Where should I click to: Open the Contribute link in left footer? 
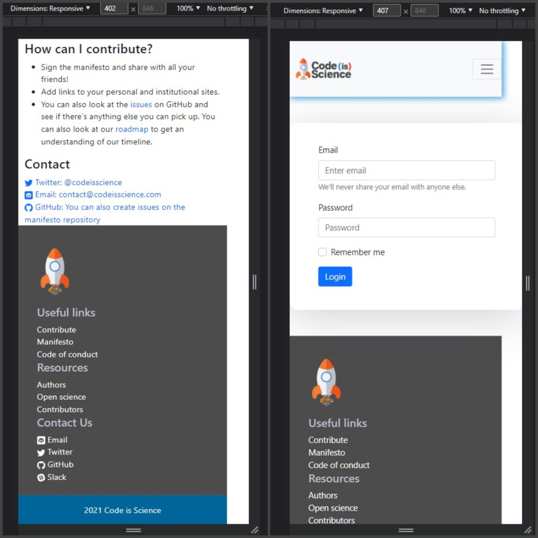point(56,330)
